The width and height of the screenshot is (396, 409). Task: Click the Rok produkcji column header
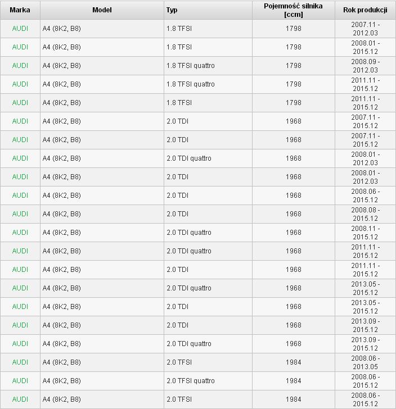coord(365,10)
